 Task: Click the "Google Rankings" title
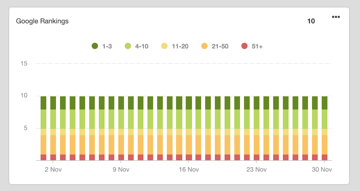point(43,21)
